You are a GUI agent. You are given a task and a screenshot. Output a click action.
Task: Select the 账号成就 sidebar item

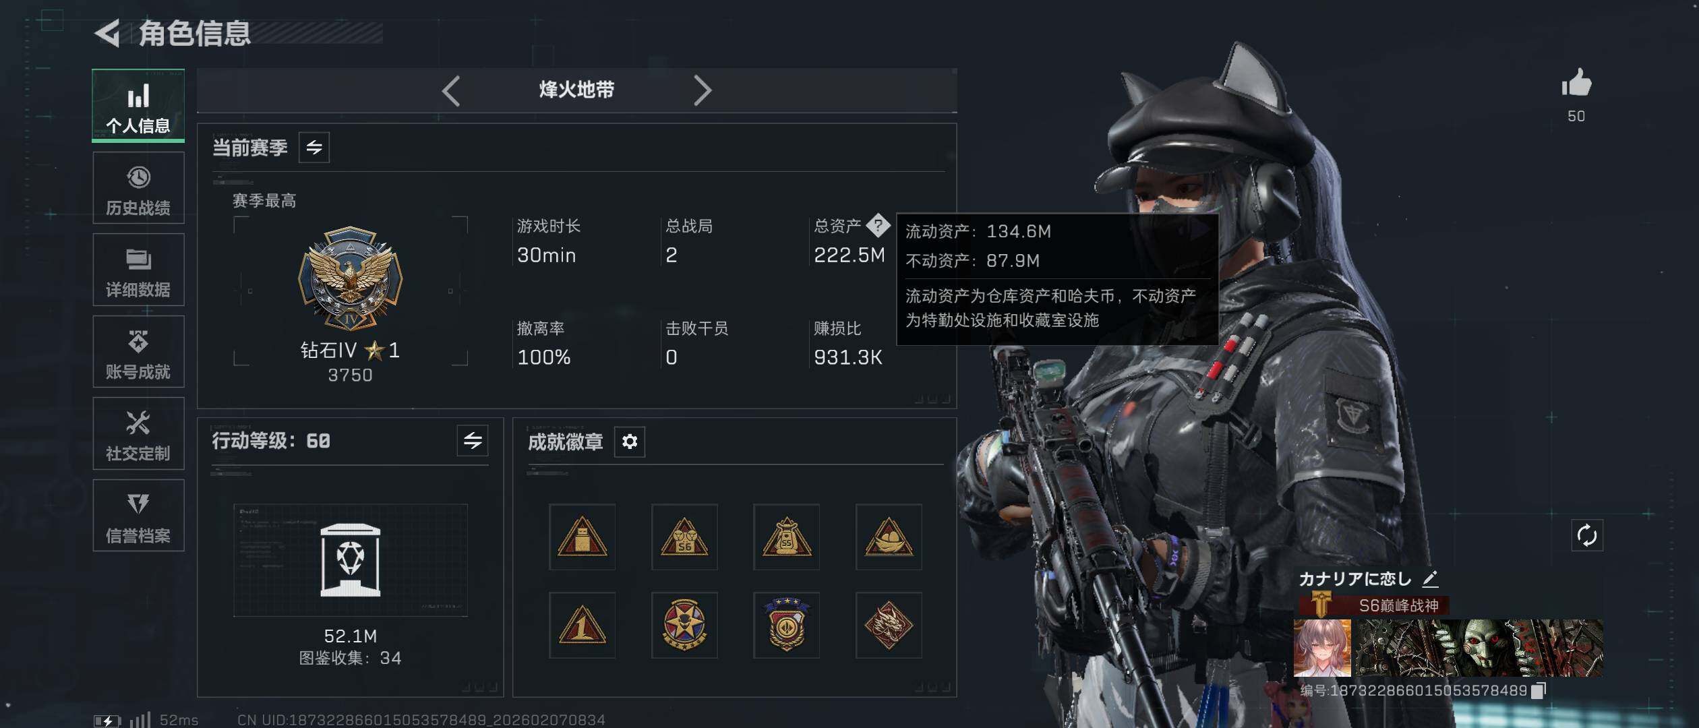click(138, 352)
